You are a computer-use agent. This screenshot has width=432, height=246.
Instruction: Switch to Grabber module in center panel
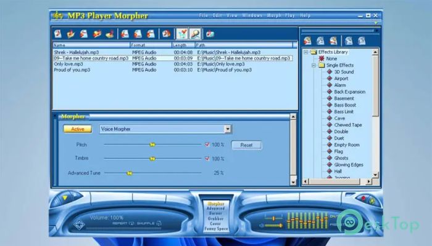point(216,219)
